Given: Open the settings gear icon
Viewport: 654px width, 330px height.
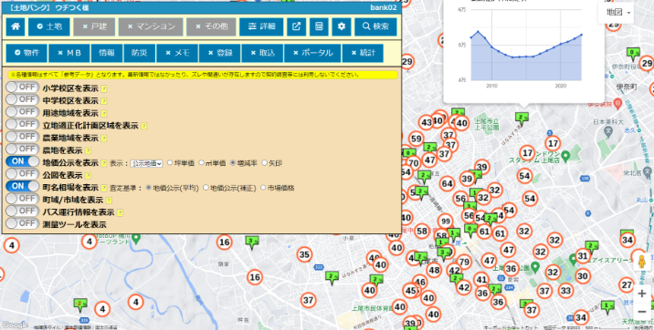Looking at the screenshot, I should click(342, 26).
